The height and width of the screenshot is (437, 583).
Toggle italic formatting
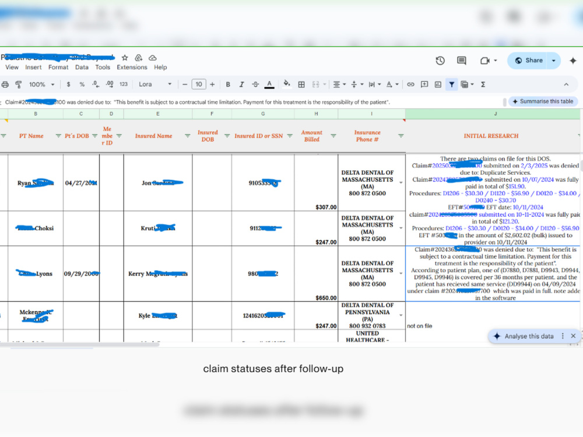click(x=242, y=84)
